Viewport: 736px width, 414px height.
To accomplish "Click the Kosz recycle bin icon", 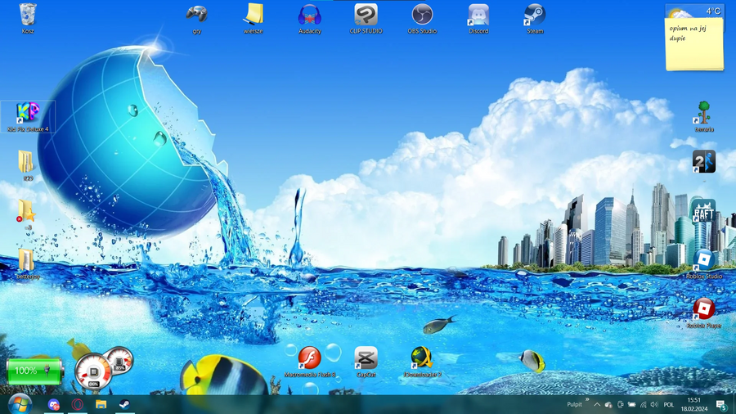I will pyautogui.click(x=28, y=16).
